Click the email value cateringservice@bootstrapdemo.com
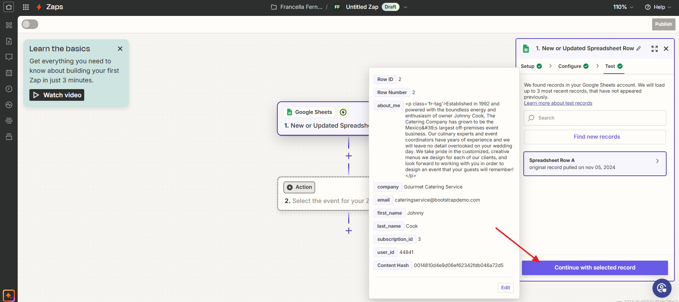The image size is (679, 302). (437, 200)
